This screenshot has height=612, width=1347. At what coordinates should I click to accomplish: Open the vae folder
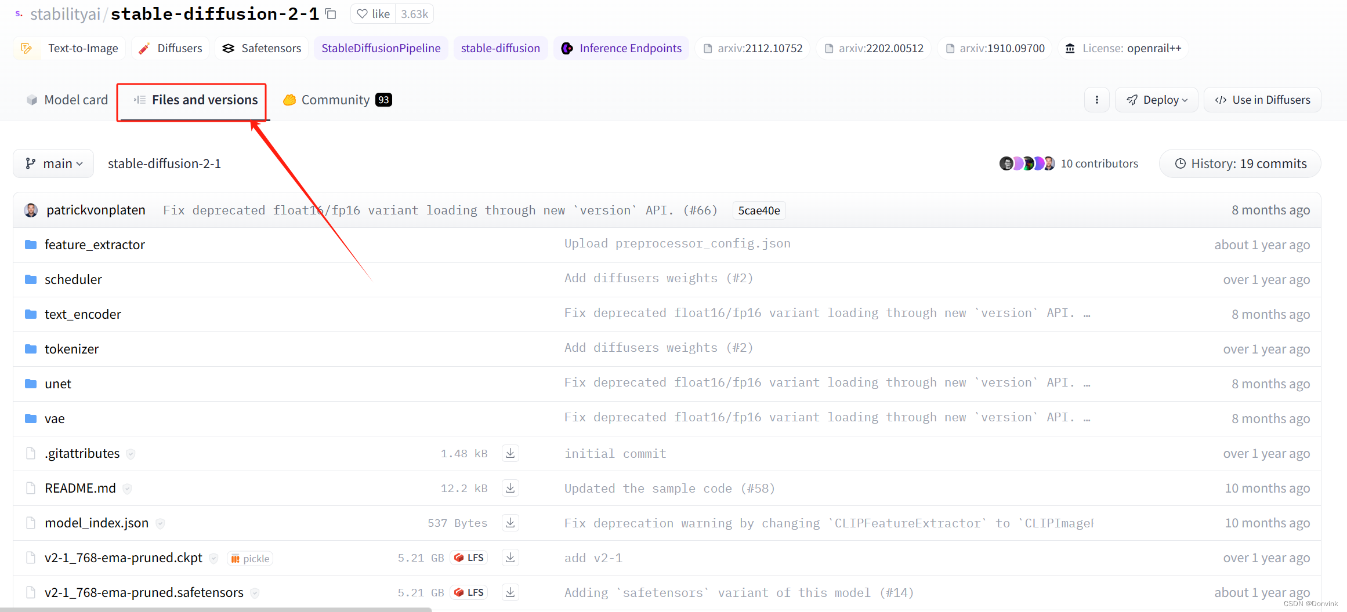[x=55, y=418]
